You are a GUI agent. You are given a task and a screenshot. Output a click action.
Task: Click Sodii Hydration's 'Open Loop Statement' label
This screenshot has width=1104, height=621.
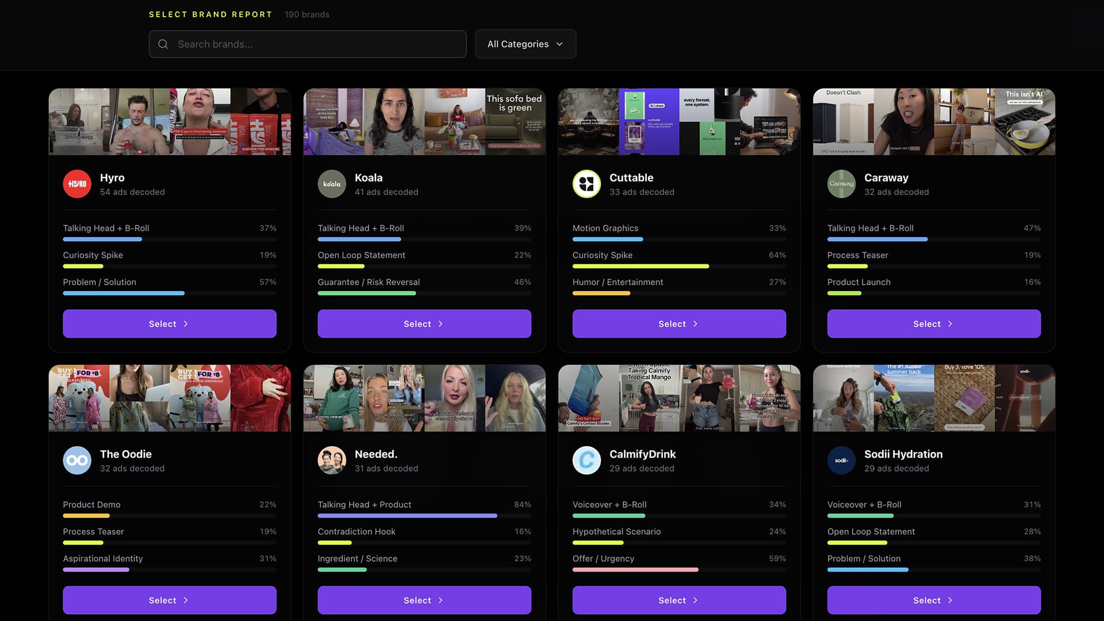pos(871,532)
